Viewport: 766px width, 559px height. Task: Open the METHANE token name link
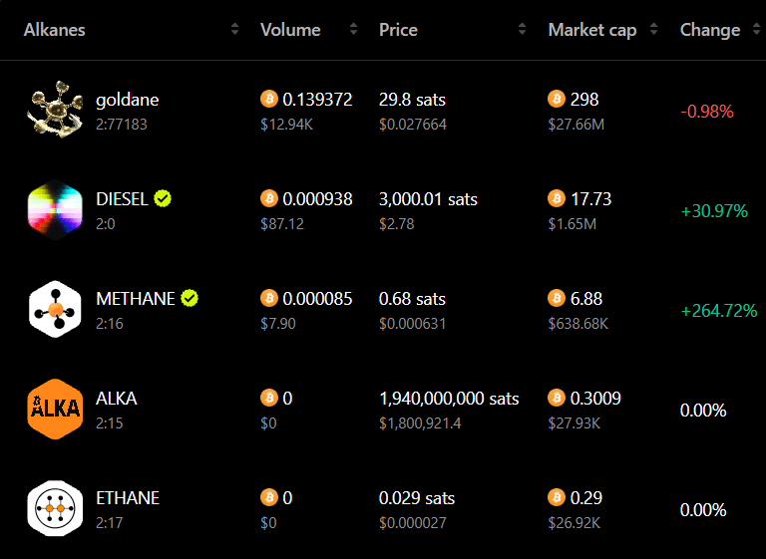136,298
